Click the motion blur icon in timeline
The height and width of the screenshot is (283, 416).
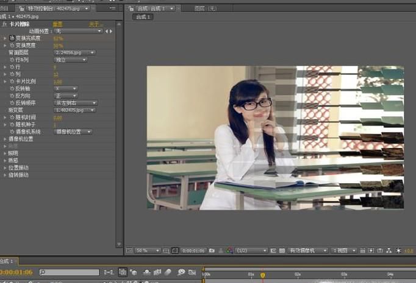(168, 273)
